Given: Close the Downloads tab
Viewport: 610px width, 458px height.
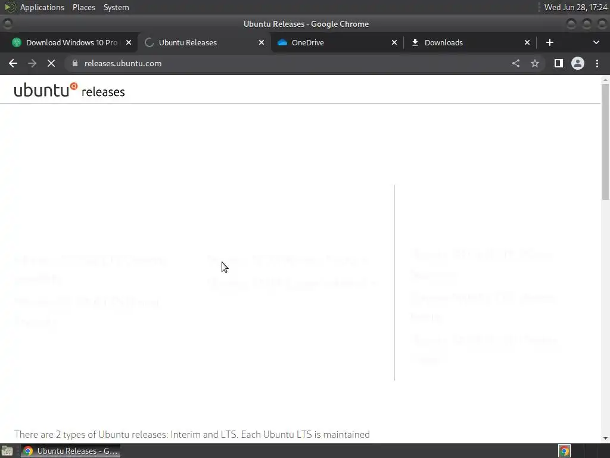Looking at the screenshot, I should click(x=527, y=42).
